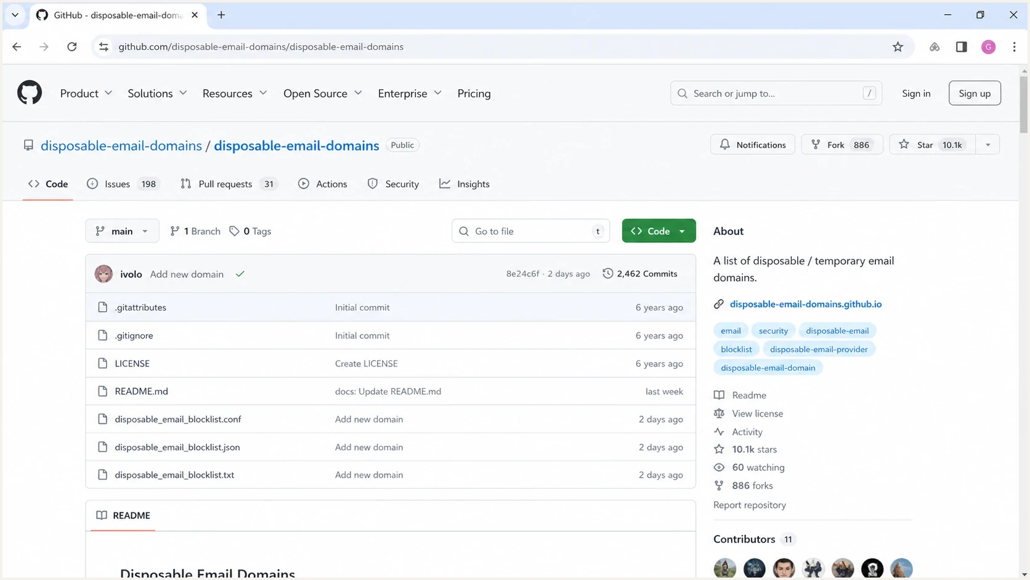
Task: Click the Notifications button
Action: click(x=753, y=145)
